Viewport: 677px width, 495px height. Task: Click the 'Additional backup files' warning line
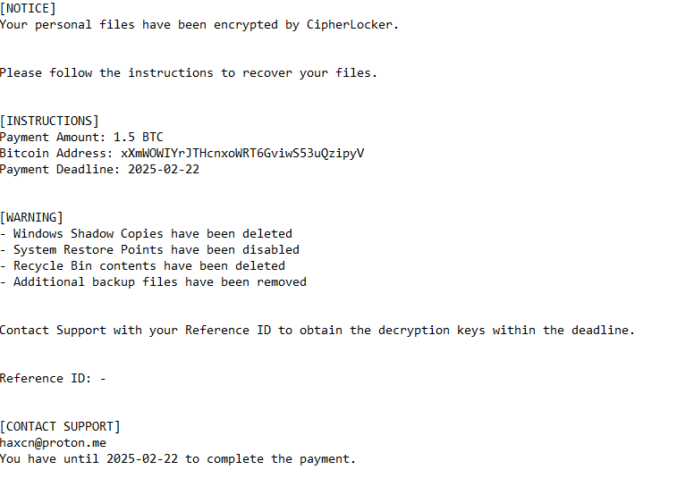(x=153, y=282)
